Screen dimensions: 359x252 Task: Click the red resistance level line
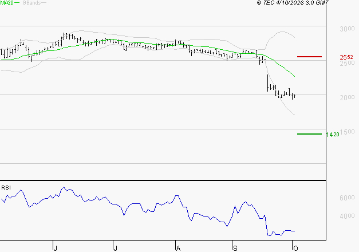tap(309, 57)
